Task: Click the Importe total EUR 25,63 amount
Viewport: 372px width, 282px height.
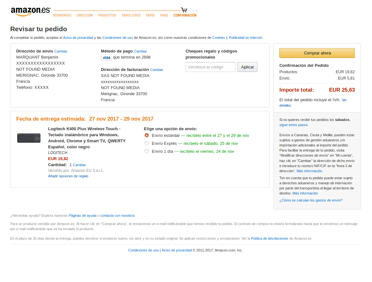Action: point(342,90)
